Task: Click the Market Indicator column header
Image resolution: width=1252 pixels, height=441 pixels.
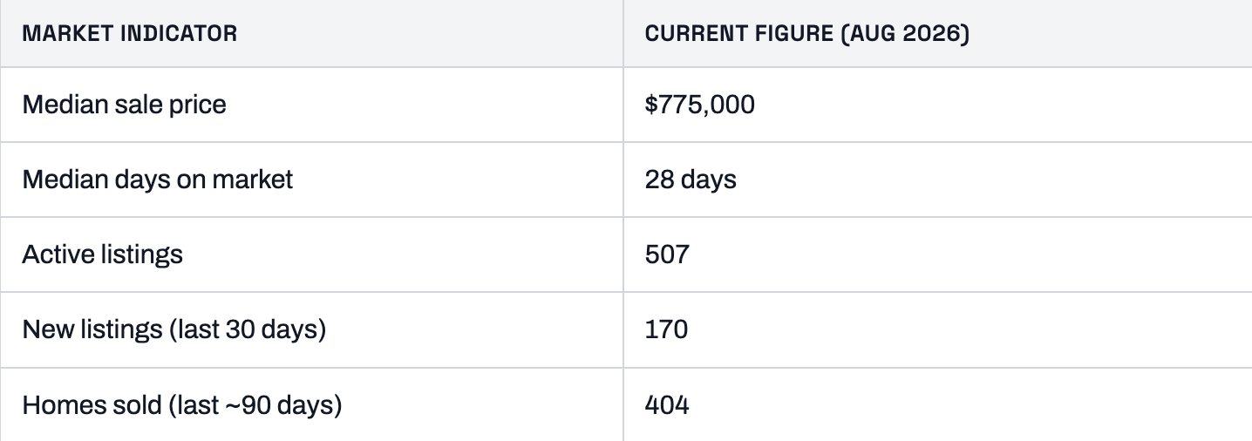Action: [129, 35]
